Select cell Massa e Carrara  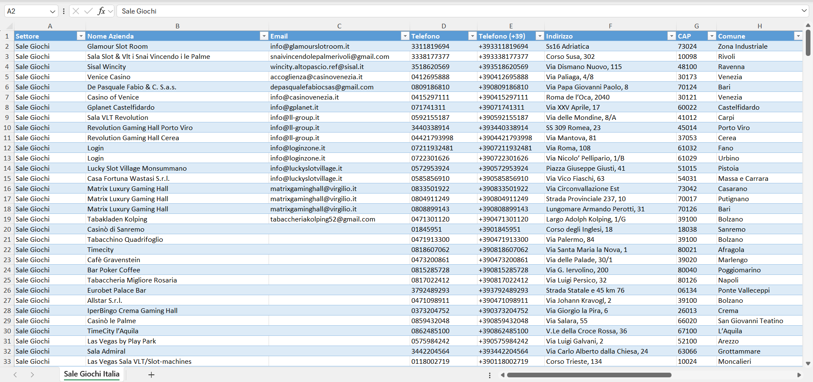[x=760, y=178]
